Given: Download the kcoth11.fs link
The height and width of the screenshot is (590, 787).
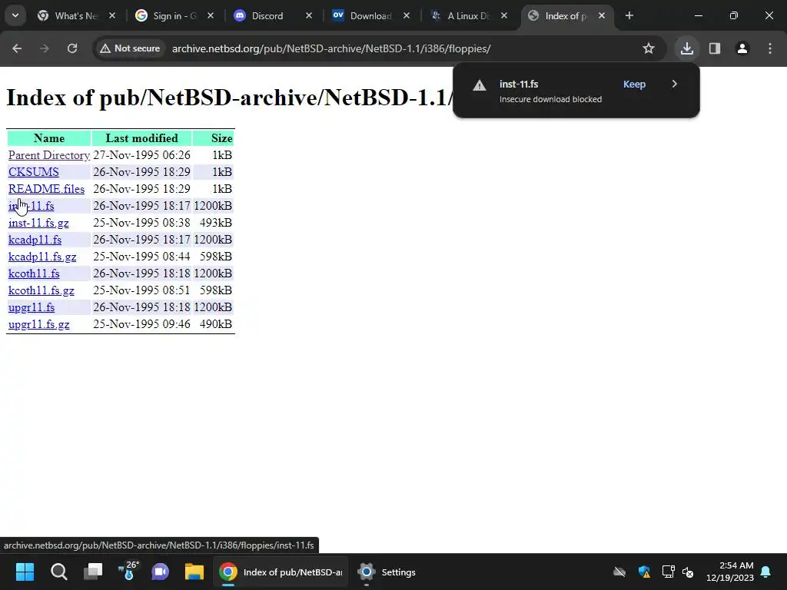Looking at the screenshot, I should pyautogui.click(x=34, y=273).
